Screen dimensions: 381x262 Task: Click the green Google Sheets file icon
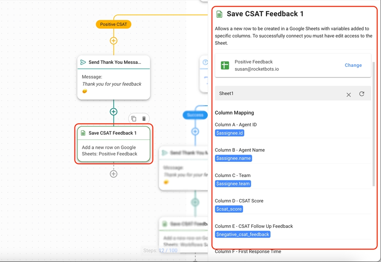coord(225,65)
